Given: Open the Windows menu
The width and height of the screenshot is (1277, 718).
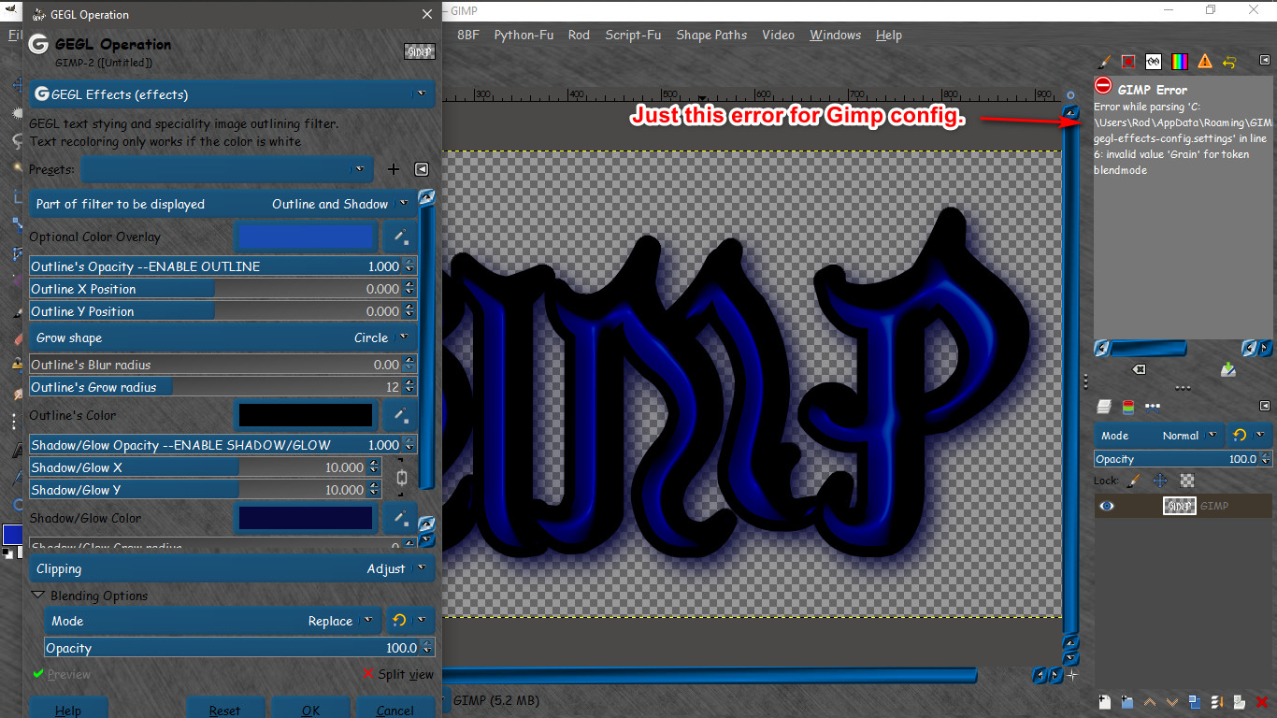Looking at the screenshot, I should (835, 35).
